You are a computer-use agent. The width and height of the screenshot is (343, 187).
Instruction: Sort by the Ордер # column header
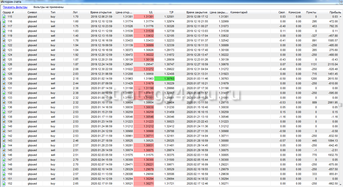tap(8, 12)
